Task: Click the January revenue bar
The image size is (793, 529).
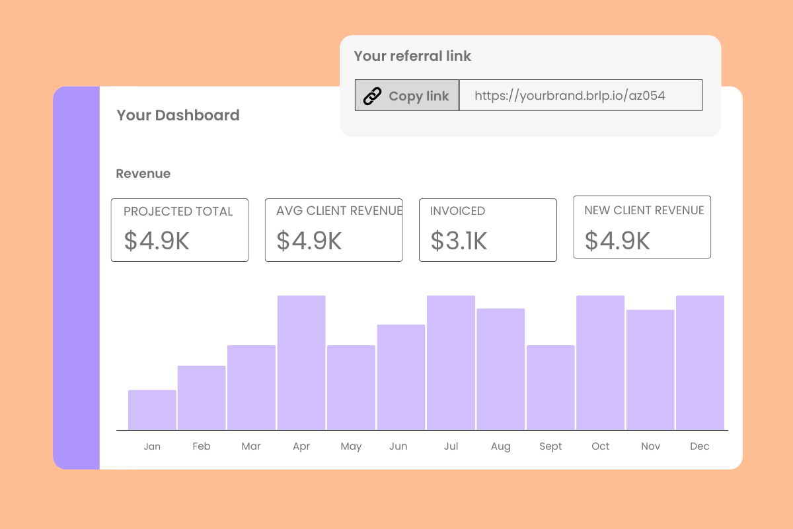Action: (x=152, y=410)
